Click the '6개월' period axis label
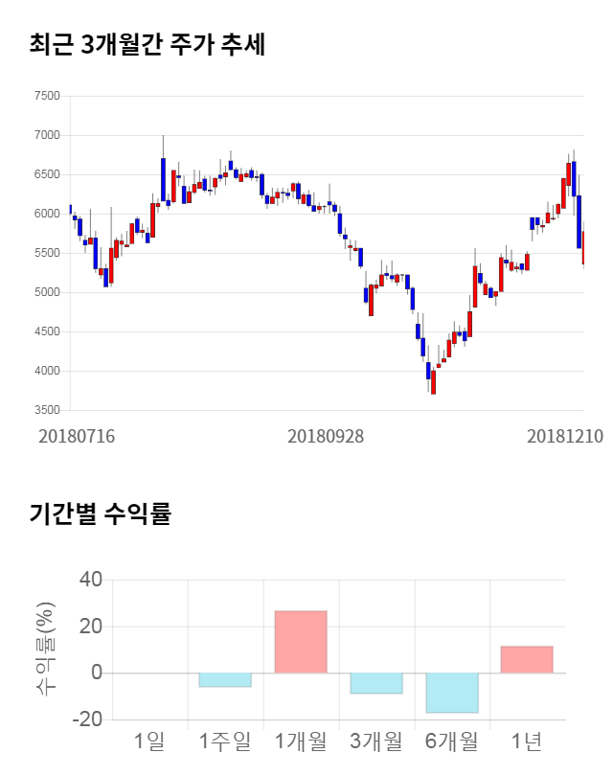This screenshot has height=776, width=613. pyautogui.click(x=451, y=741)
